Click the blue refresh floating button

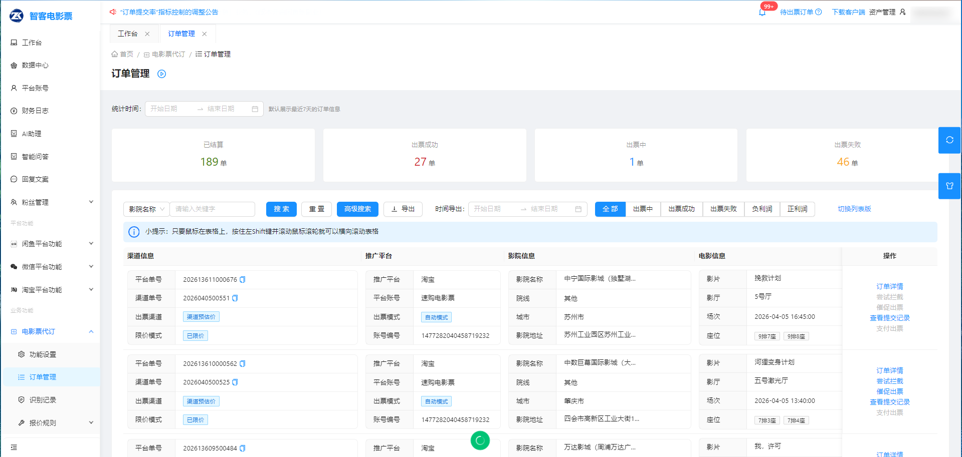(x=949, y=140)
